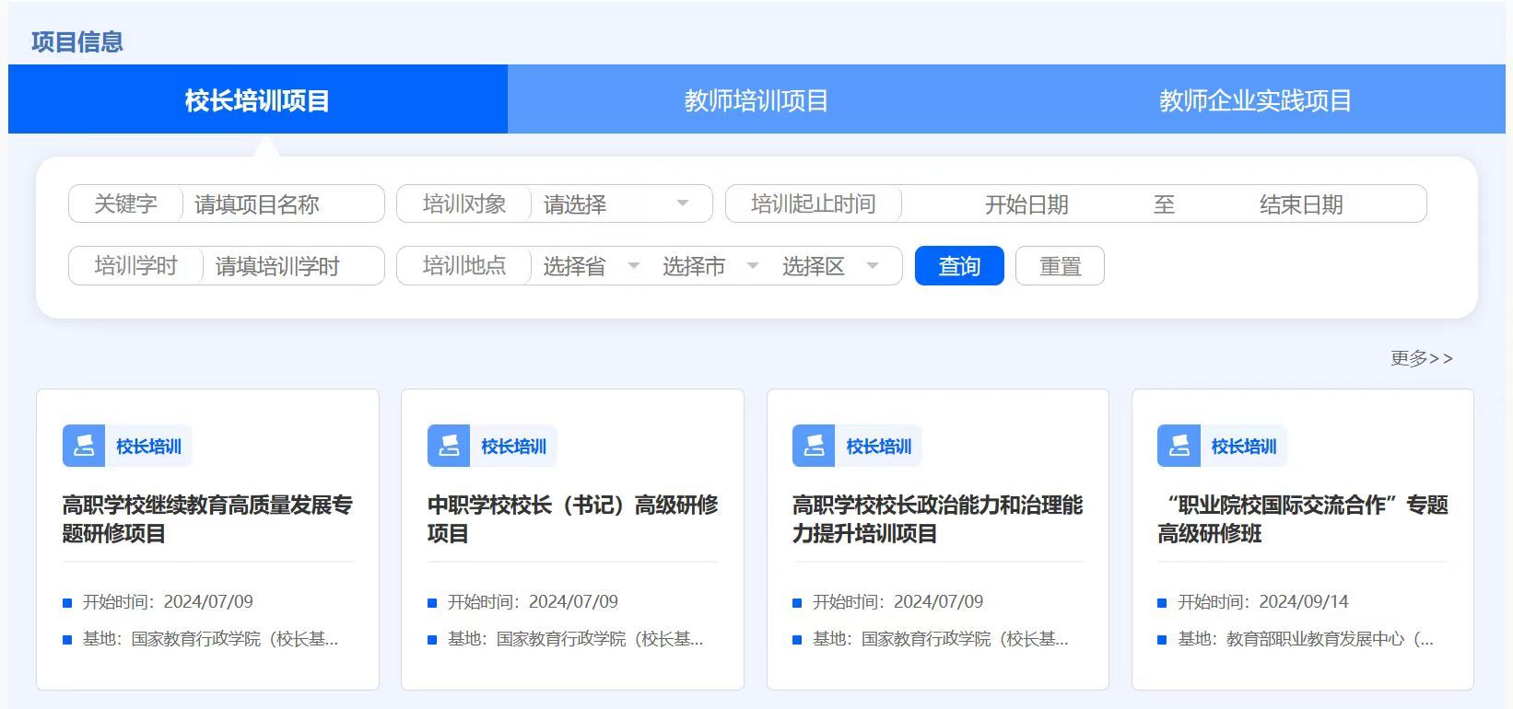The height and width of the screenshot is (709, 1513).
Task: Click the icon on the 高职学校继续教育 card
Action: (84, 446)
